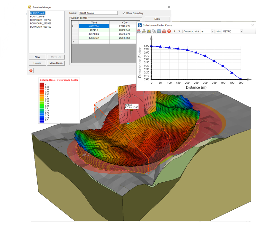Click the Boundary Manager title icon
Screen dimensions: 261x228
pos(30,7)
